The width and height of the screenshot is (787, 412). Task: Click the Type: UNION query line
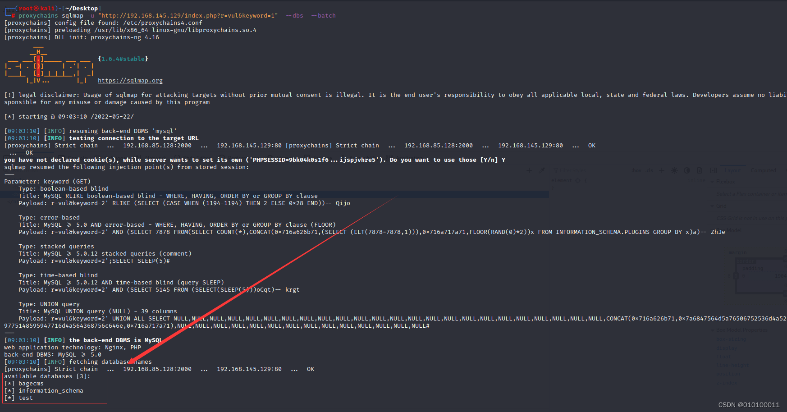click(49, 304)
